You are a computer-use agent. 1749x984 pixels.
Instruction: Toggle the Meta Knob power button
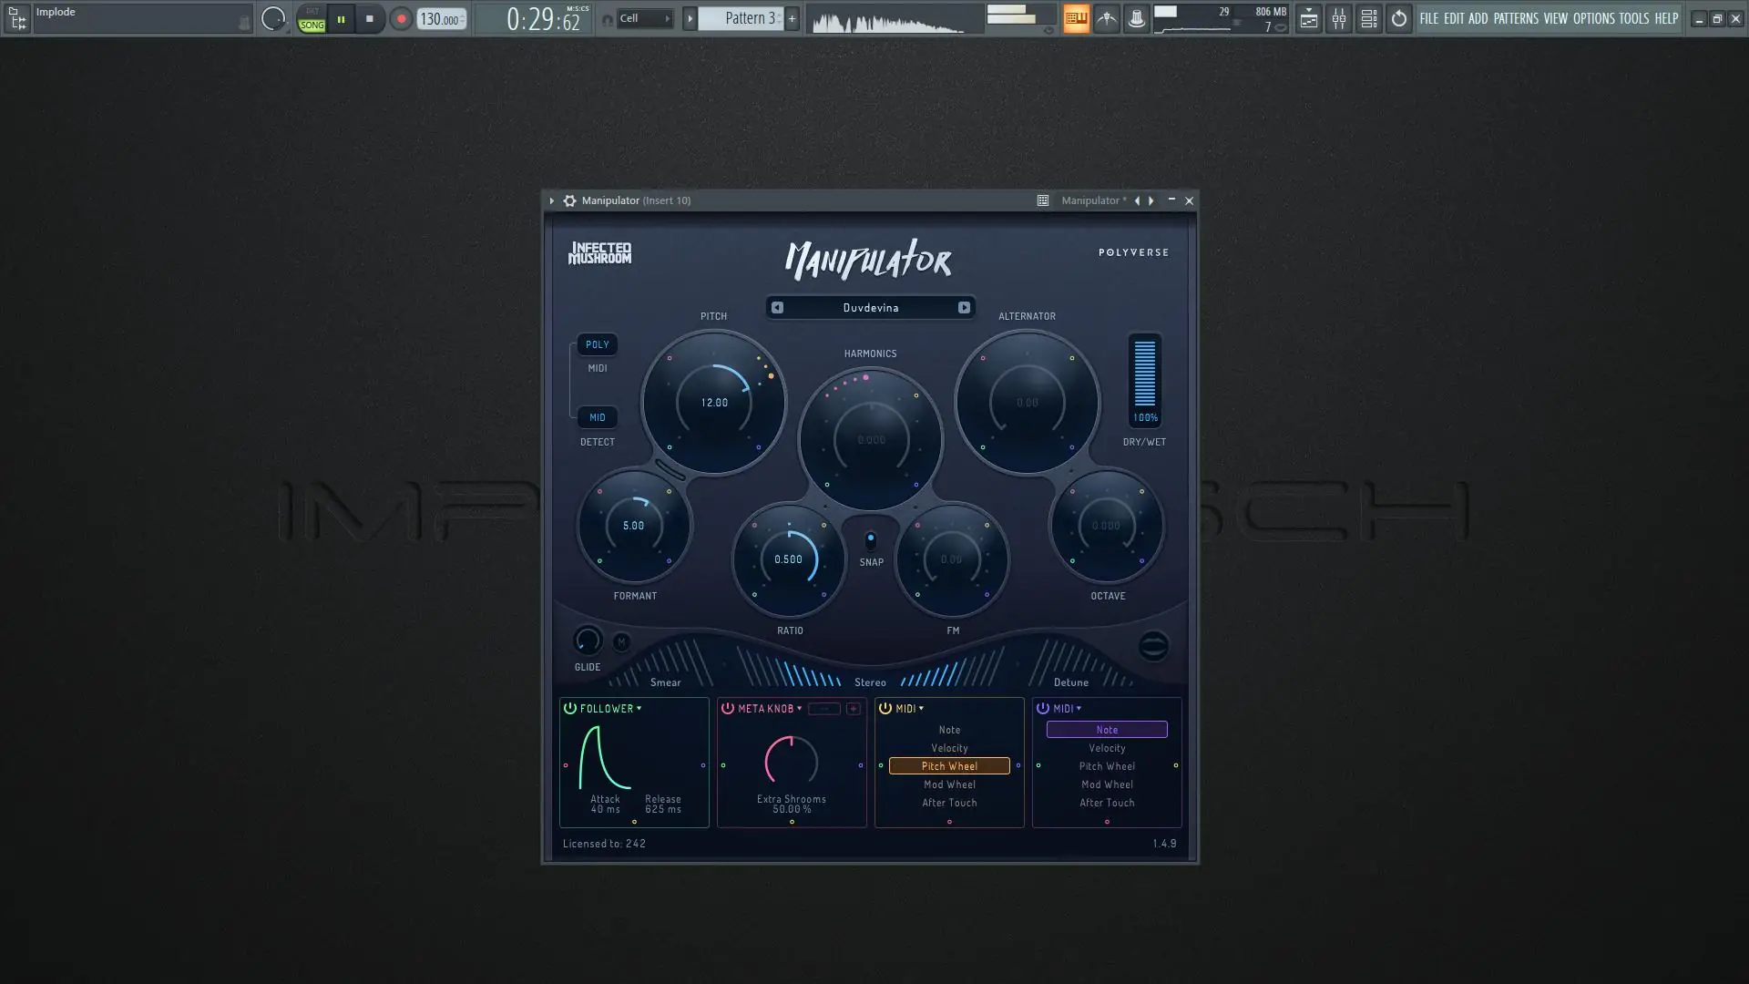(x=728, y=708)
